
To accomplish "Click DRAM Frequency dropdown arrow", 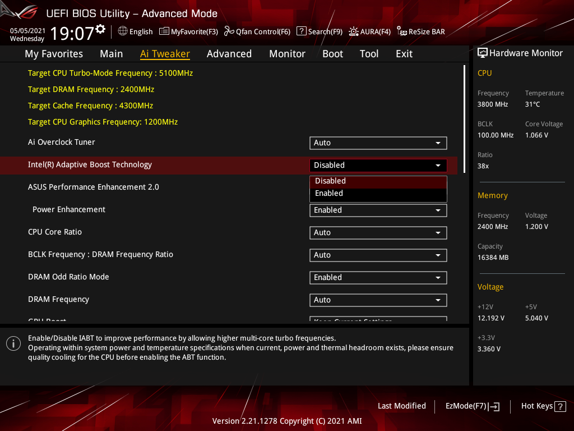I will (438, 300).
